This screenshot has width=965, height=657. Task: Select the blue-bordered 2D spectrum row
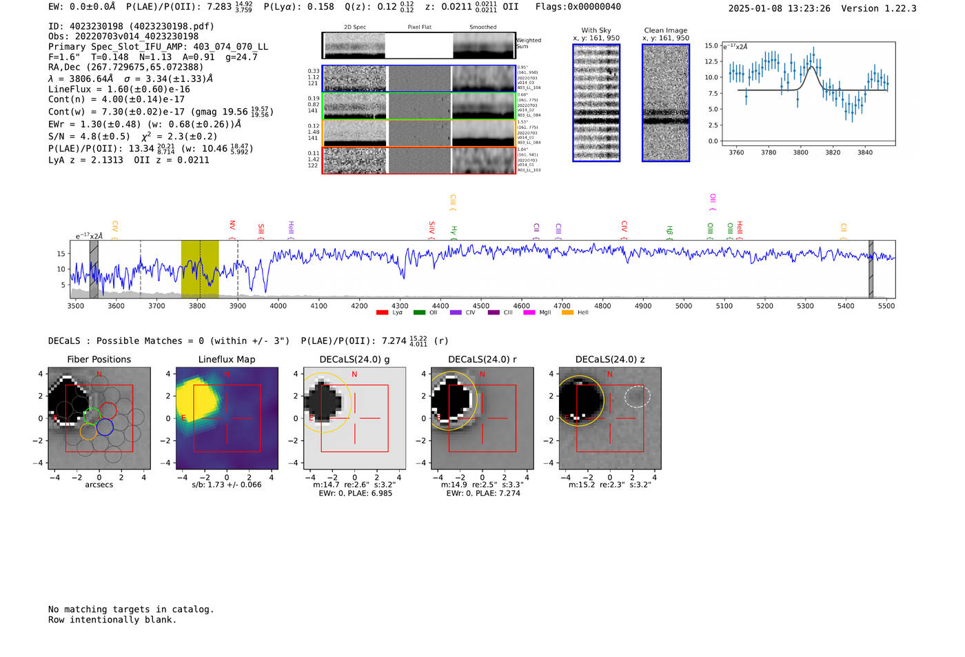419,79
